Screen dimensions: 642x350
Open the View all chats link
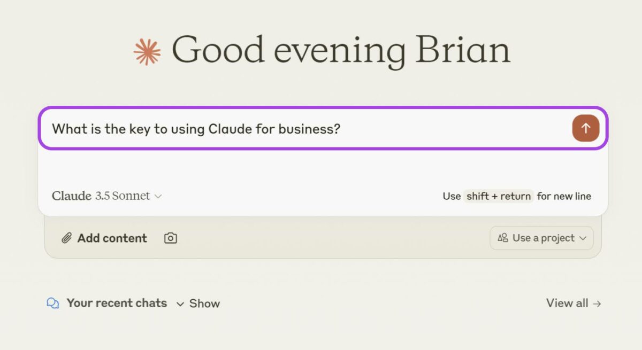pos(567,303)
